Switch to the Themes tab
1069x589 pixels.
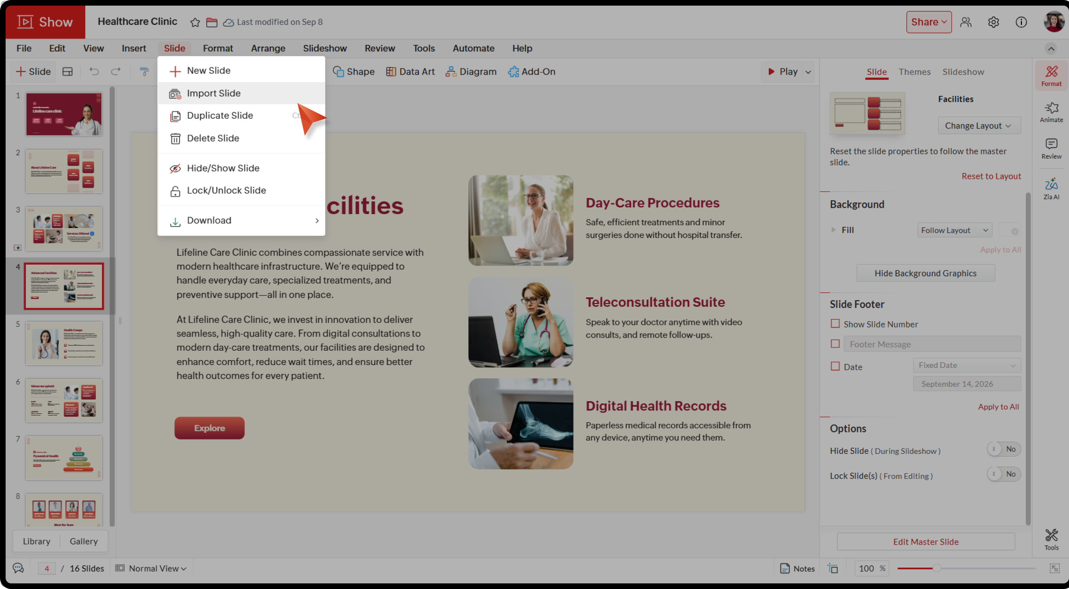pyautogui.click(x=914, y=72)
